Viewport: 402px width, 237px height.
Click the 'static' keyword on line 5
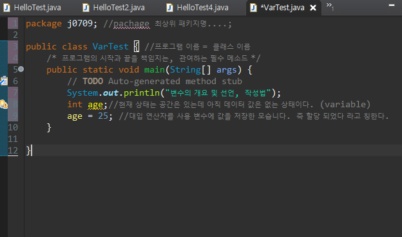98,69
